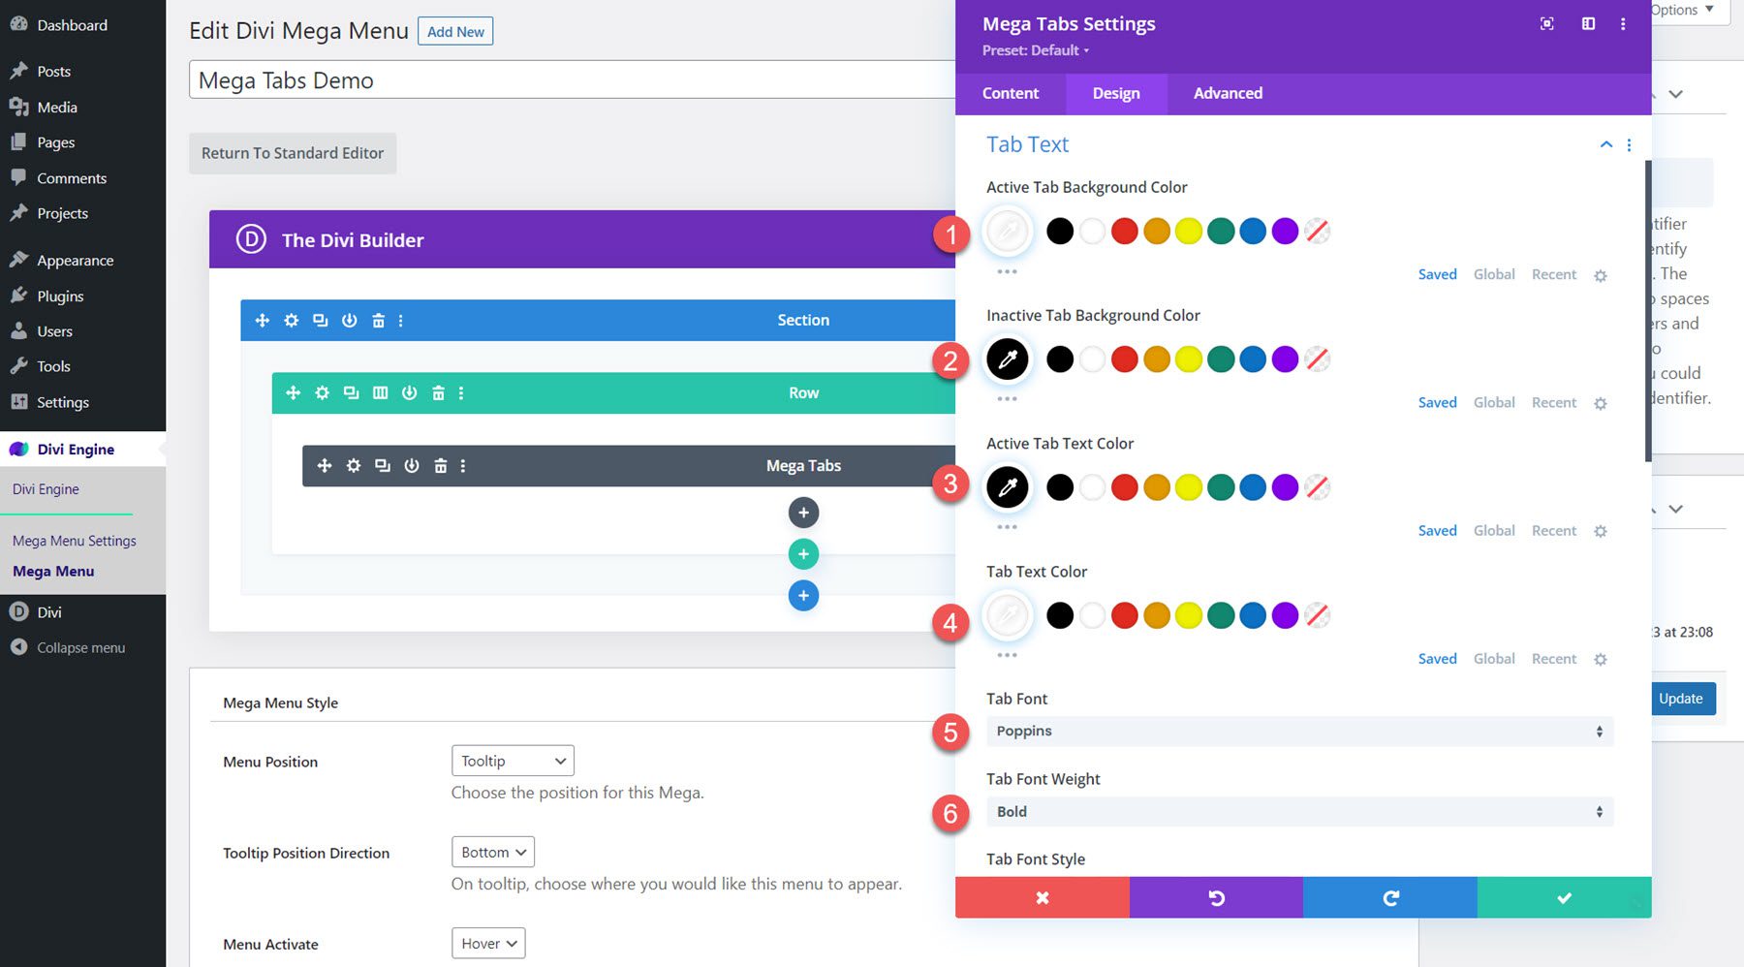Undo changes using modal footer undo icon
This screenshot has width=1744, height=967.
click(x=1216, y=897)
